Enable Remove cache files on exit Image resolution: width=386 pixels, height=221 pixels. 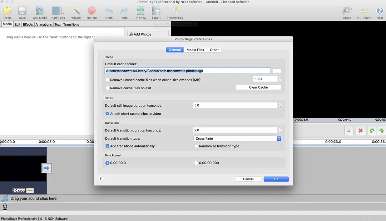[107, 88]
